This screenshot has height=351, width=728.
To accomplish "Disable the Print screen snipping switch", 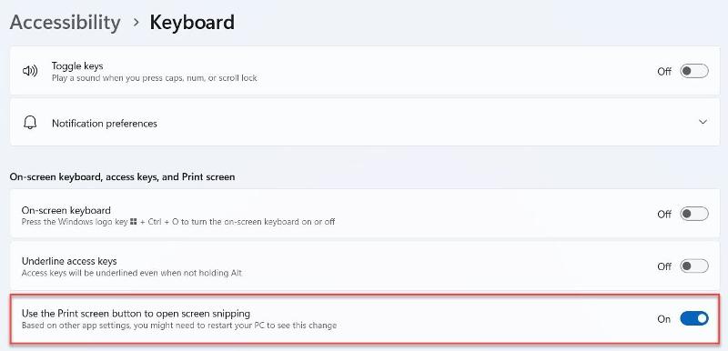I will (x=694, y=318).
